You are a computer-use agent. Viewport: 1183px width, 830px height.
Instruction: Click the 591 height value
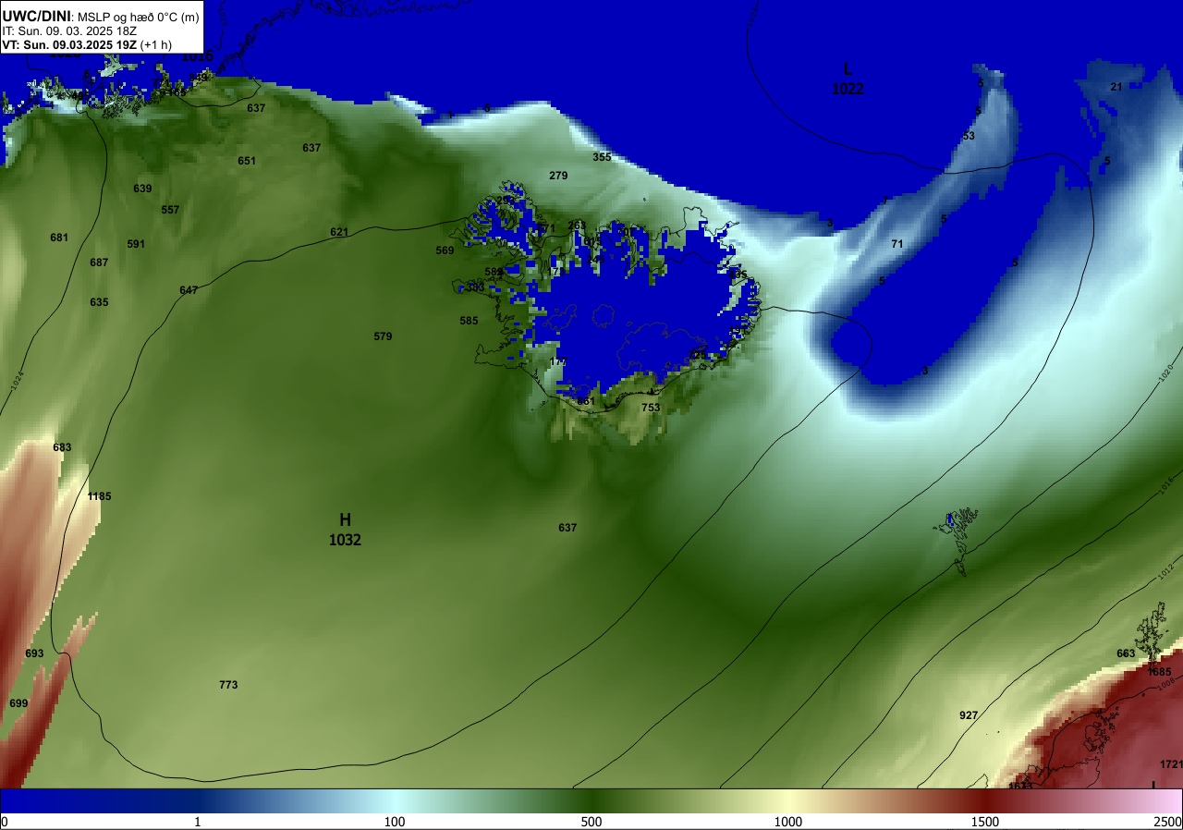pos(136,244)
